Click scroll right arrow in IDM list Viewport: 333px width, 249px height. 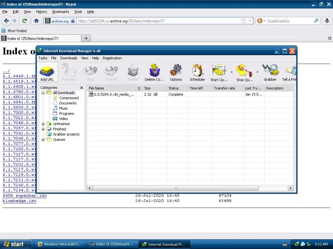point(290,188)
